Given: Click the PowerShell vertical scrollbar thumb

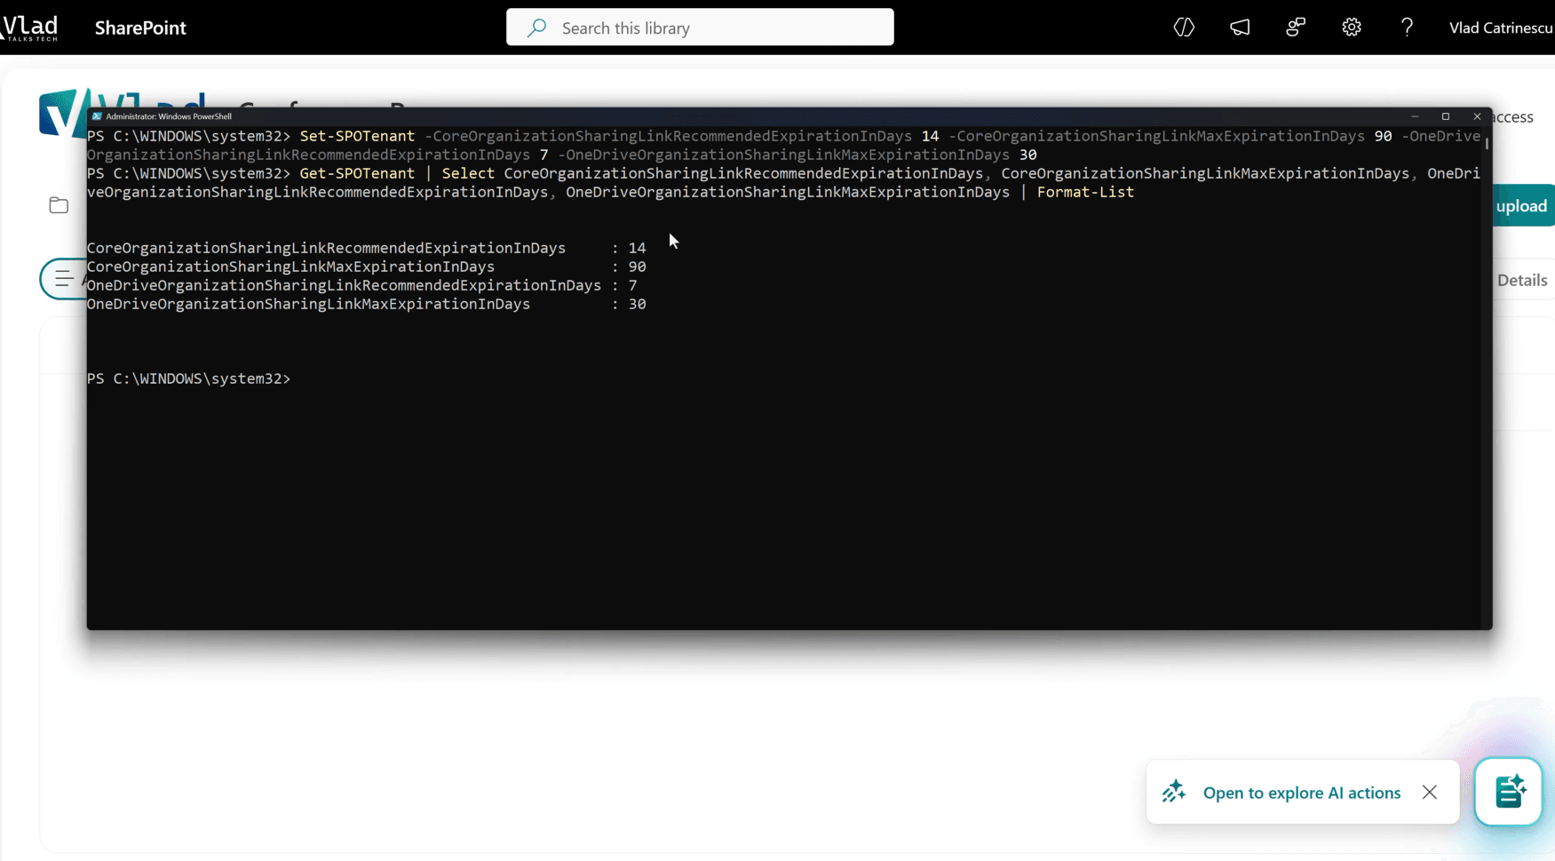Looking at the screenshot, I should (1487, 142).
